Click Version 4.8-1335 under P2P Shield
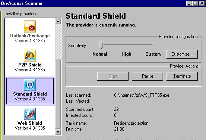The width and height of the screenshot is (206, 140). [x=30, y=70]
